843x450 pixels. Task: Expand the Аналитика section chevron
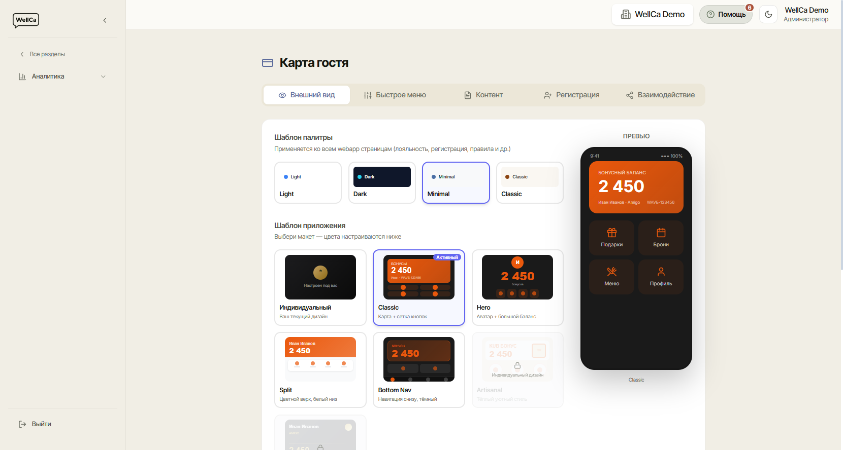[x=103, y=77]
